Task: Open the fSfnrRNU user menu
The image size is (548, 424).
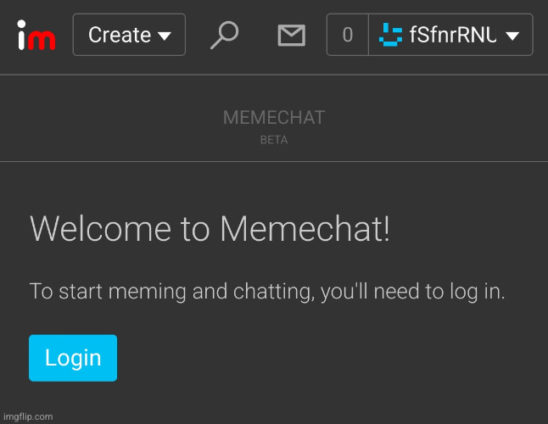Action: coord(450,35)
